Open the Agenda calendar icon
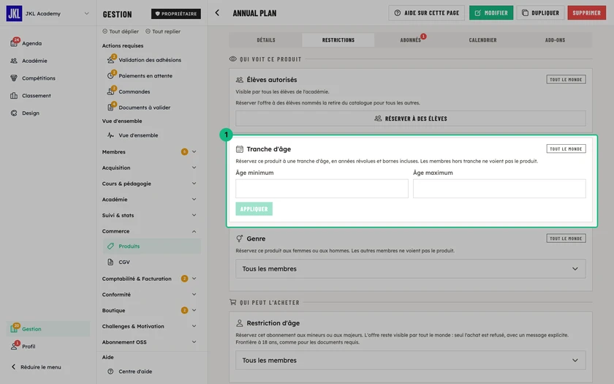 pyautogui.click(x=14, y=43)
